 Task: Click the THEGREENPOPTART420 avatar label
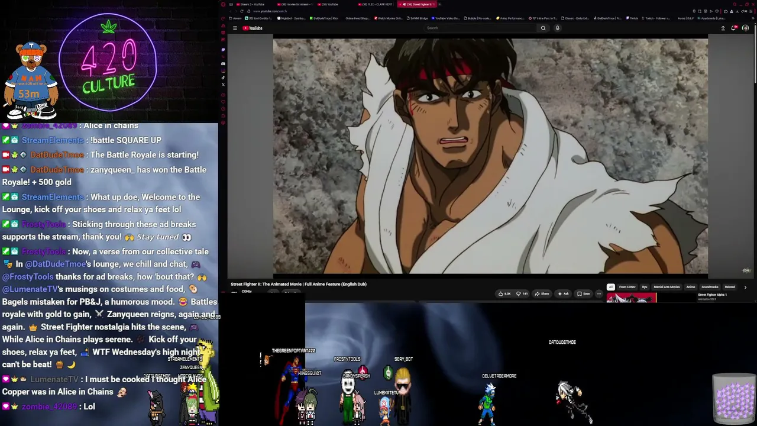click(293, 351)
